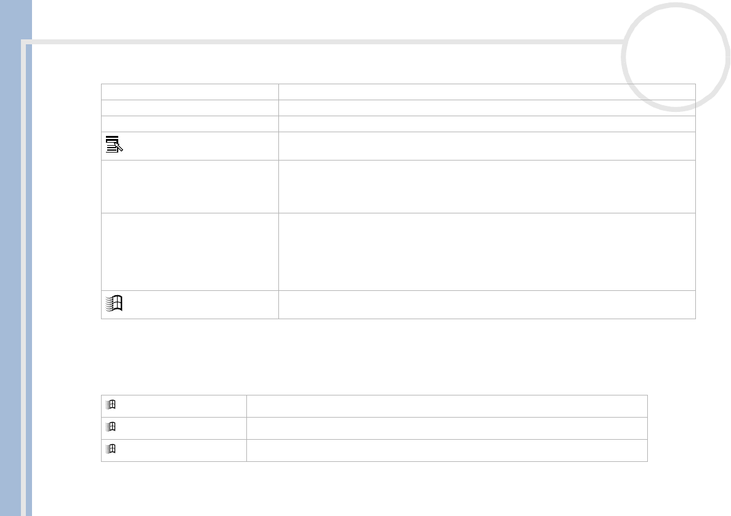
Task: Click the top-right cell of the upper table
Action: pos(487,92)
